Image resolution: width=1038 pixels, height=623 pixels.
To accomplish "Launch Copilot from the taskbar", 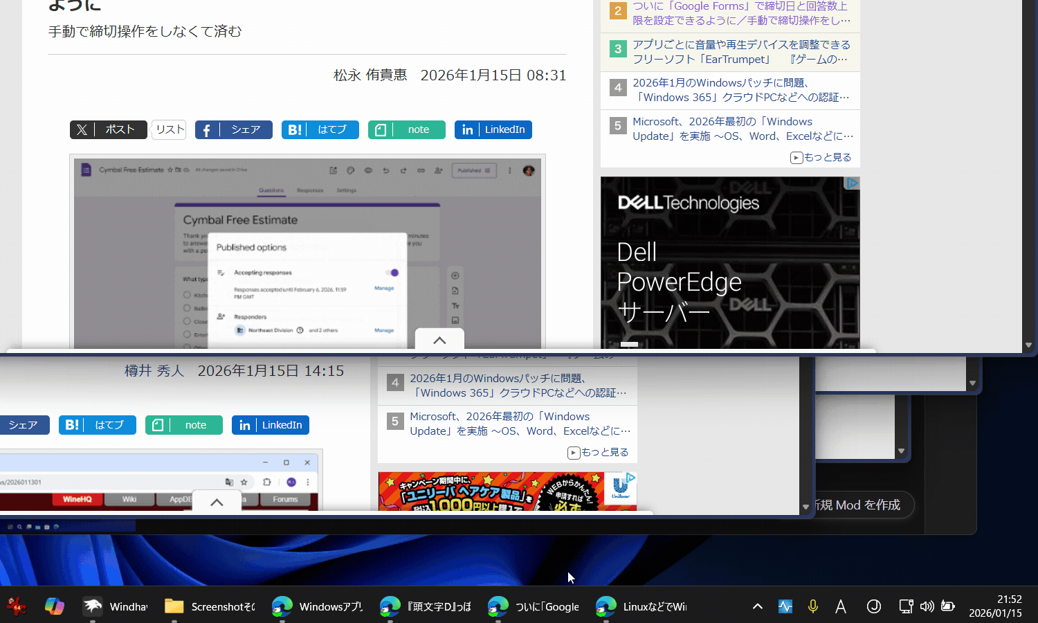I will (x=55, y=606).
